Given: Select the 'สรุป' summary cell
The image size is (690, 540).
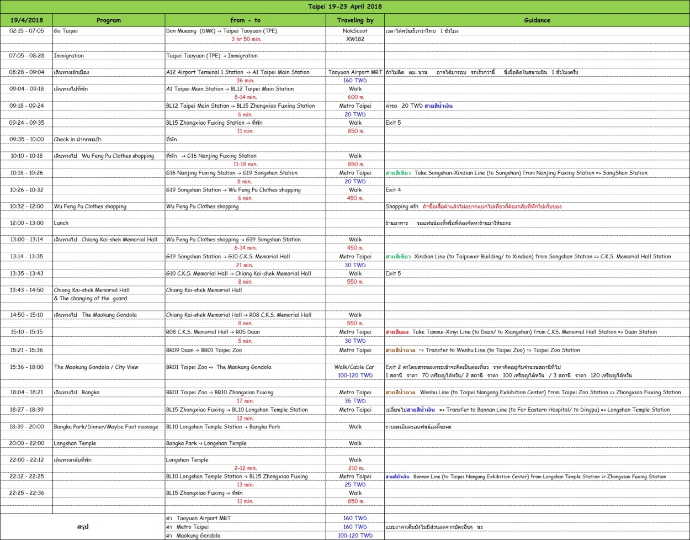Looking at the screenshot, I should 83,527.
